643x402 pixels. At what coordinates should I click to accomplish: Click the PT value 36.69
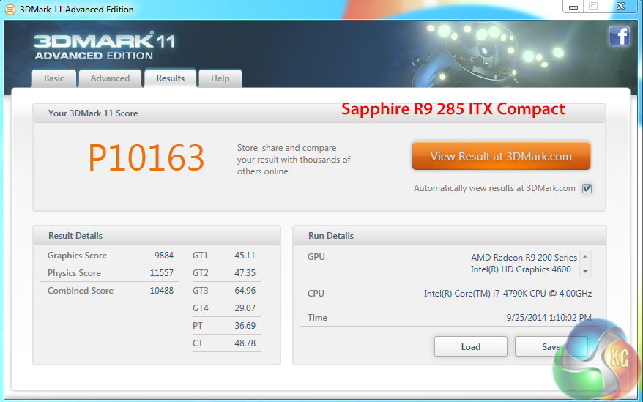245,326
